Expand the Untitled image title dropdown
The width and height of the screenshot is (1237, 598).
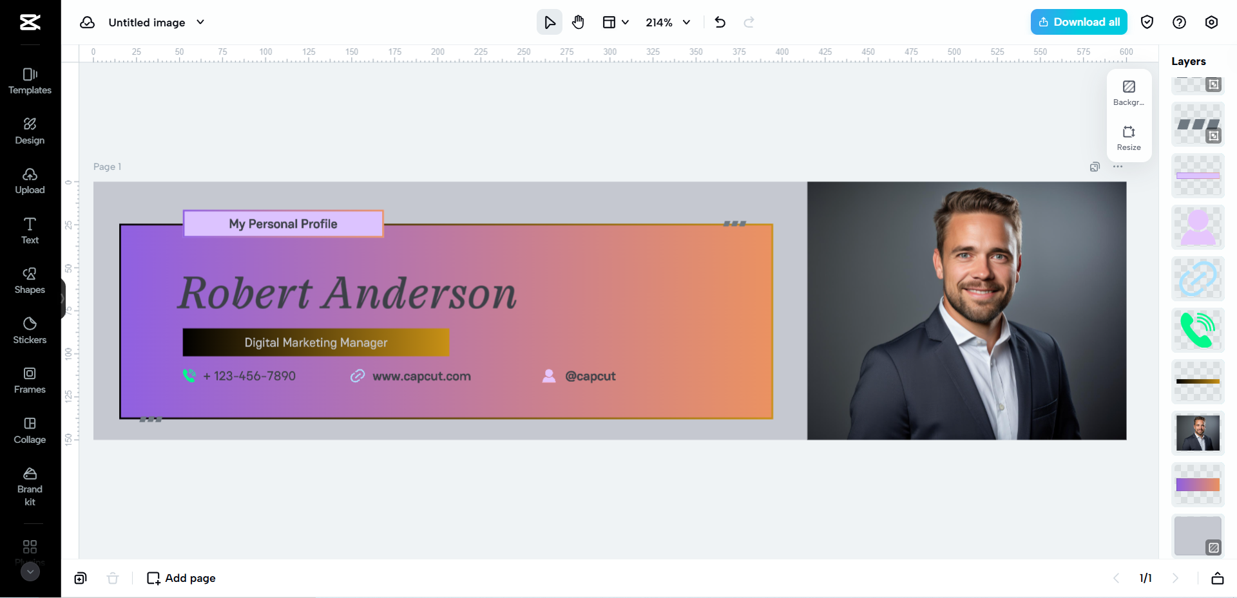click(200, 23)
